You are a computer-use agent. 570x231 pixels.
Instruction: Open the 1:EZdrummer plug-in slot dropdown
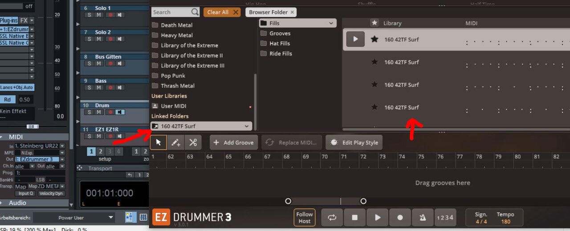pos(32,29)
